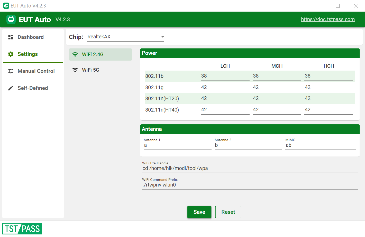Click the 802.11n(HT40) row label
This screenshot has height=237, width=365.
click(162, 110)
